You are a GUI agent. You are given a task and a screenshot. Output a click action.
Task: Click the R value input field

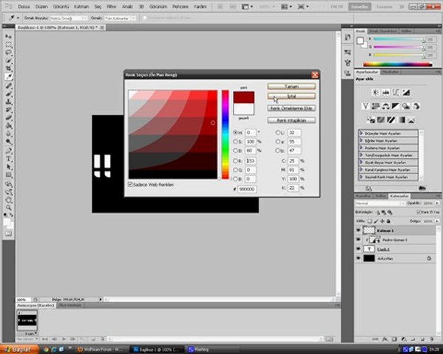(x=251, y=161)
